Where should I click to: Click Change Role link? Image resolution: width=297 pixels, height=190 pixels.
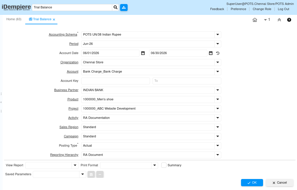[262, 9]
